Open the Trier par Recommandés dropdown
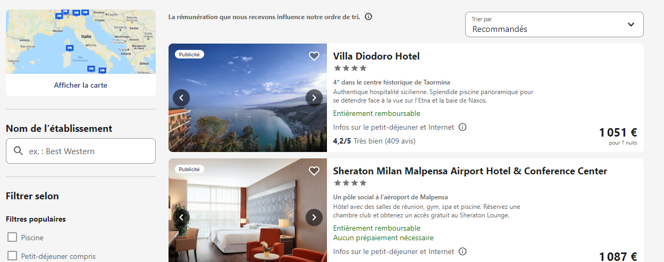664x262 pixels. [x=554, y=24]
